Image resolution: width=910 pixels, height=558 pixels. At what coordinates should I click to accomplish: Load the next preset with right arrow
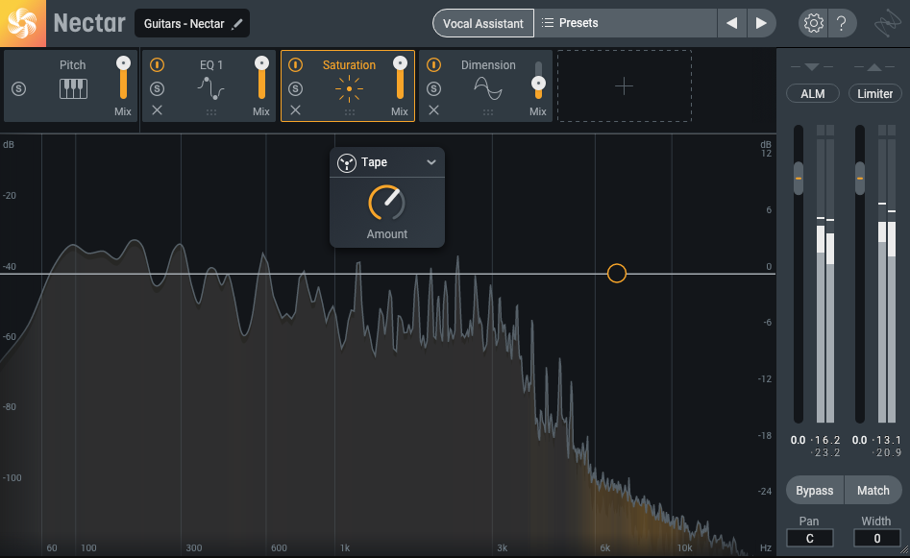[x=761, y=23]
